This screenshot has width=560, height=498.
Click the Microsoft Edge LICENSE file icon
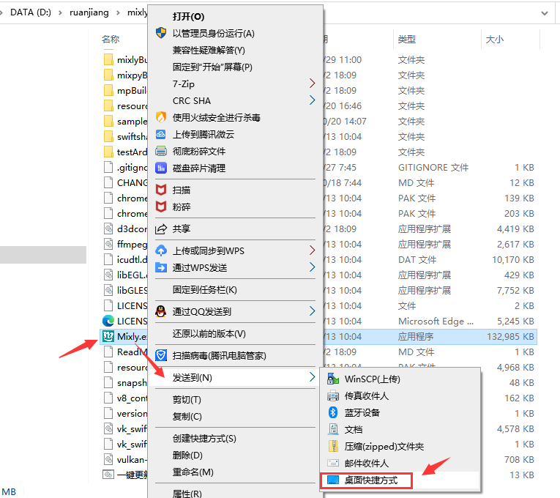(108, 322)
